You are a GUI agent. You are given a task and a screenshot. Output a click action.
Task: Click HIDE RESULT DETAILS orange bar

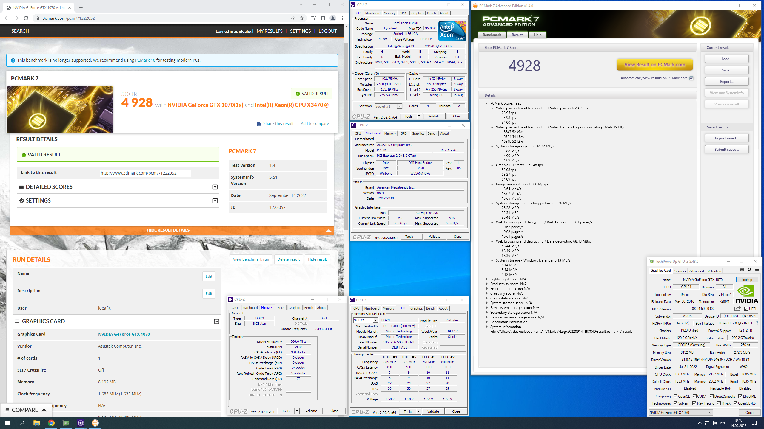[172, 230]
